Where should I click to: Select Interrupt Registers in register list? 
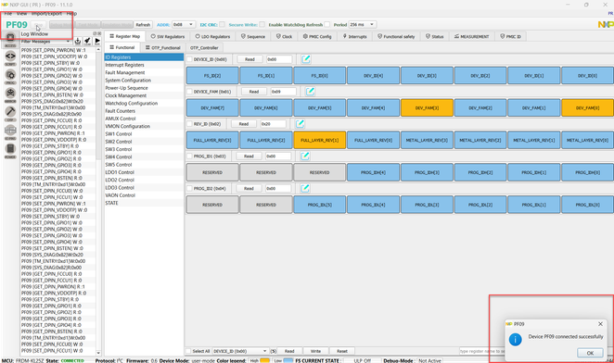point(144,65)
